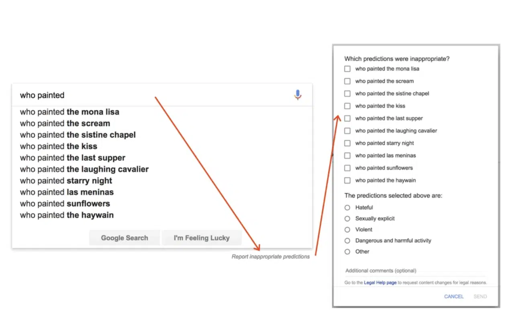Click the 'who painted' search box
The image size is (523, 328).
[153, 95]
